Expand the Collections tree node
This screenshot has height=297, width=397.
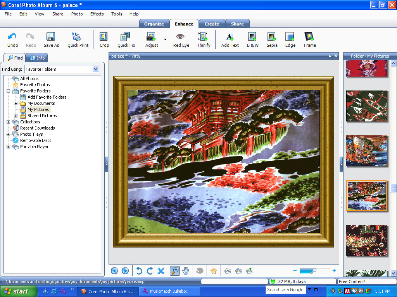[9, 122]
